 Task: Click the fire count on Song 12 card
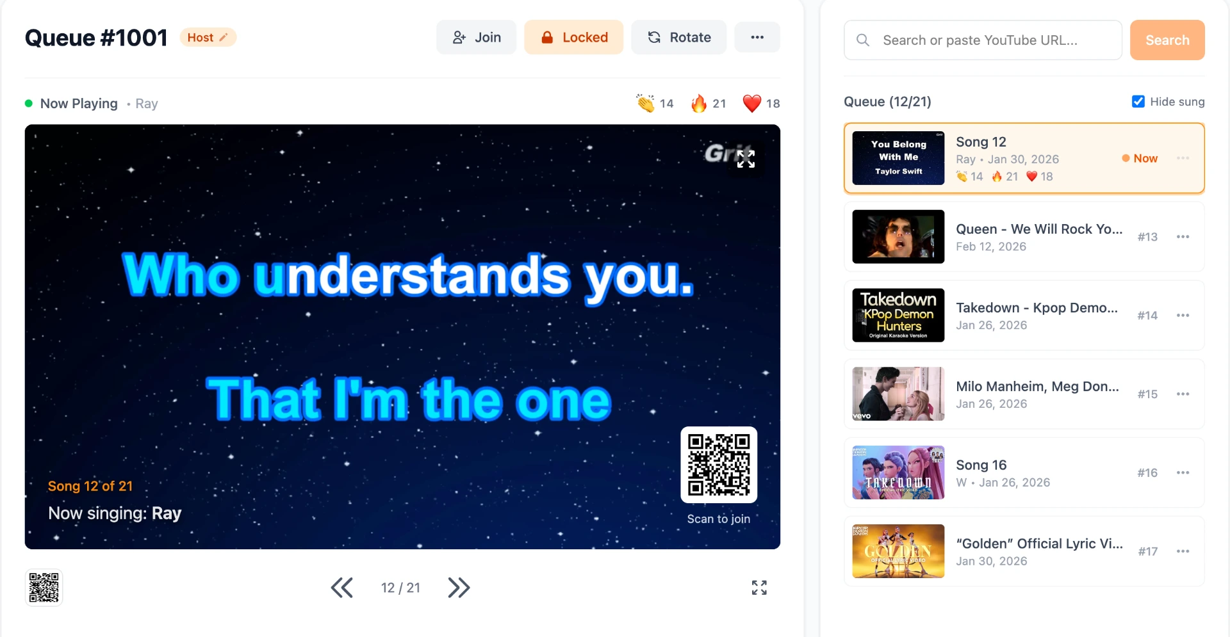(1004, 176)
